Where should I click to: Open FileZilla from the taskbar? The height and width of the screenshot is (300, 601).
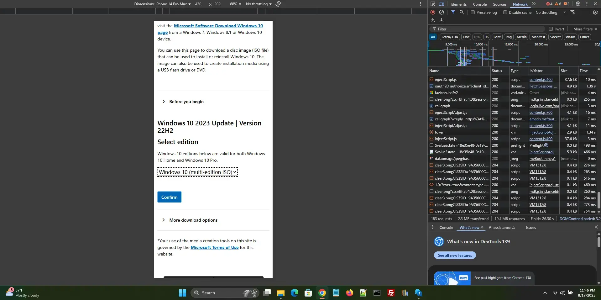click(x=391, y=293)
